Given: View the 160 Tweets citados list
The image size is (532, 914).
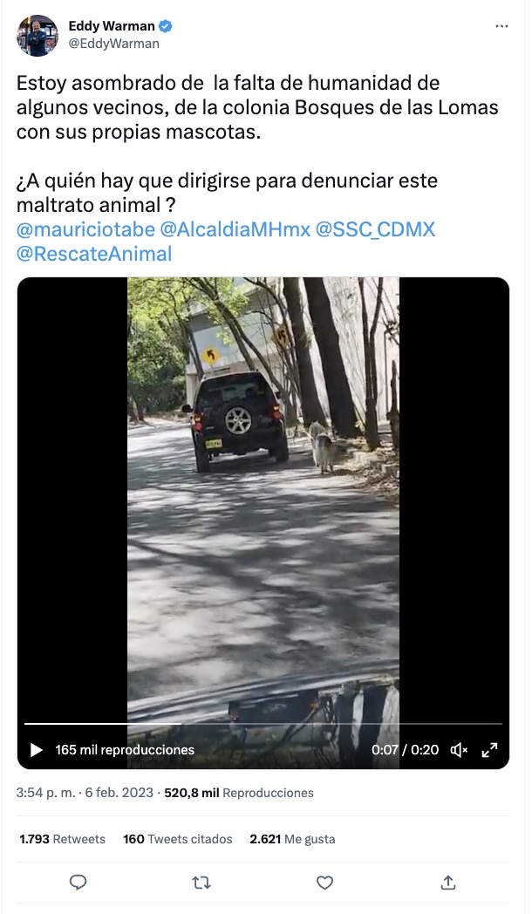Looking at the screenshot, I should [178, 839].
